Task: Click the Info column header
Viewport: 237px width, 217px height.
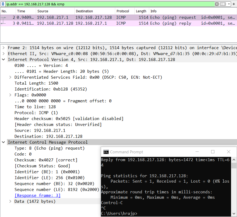Action: tap(193, 11)
